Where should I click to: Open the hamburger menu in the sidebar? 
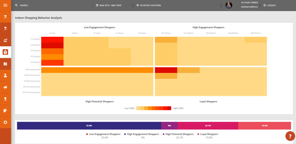point(5,5)
